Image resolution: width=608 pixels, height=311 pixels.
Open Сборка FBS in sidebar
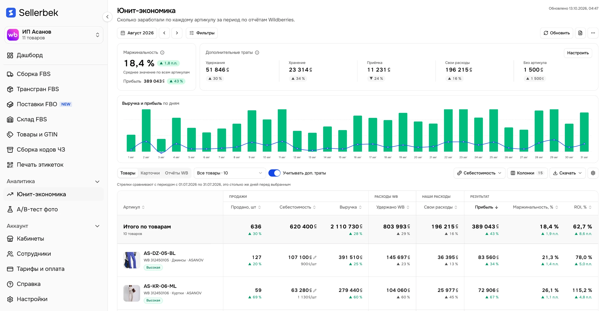[54, 74]
